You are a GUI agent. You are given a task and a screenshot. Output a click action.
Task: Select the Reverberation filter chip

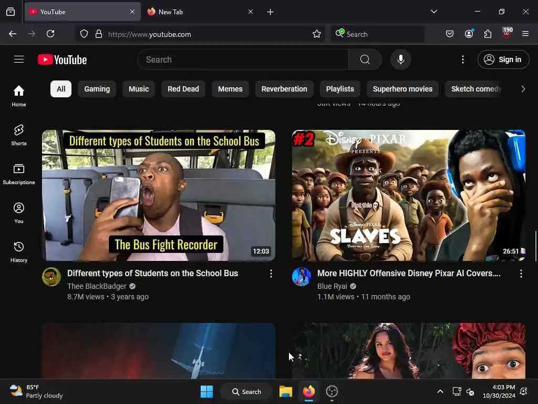pyautogui.click(x=284, y=89)
